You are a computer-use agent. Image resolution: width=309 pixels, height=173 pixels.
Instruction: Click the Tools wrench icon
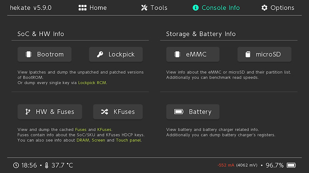coord(144,8)
